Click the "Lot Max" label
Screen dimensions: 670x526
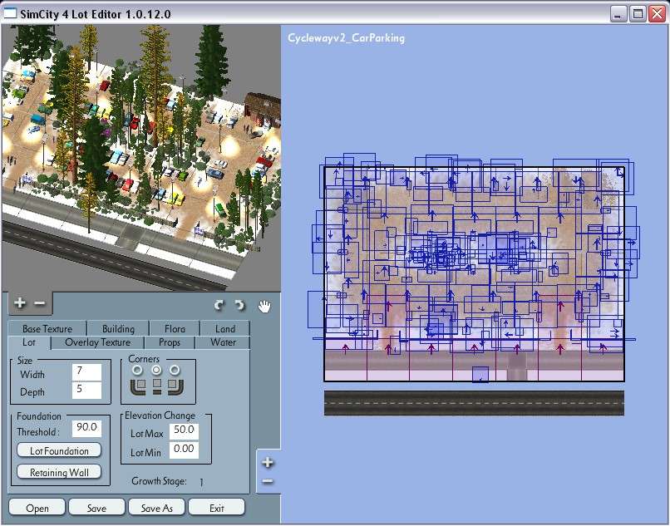point(146,434)
